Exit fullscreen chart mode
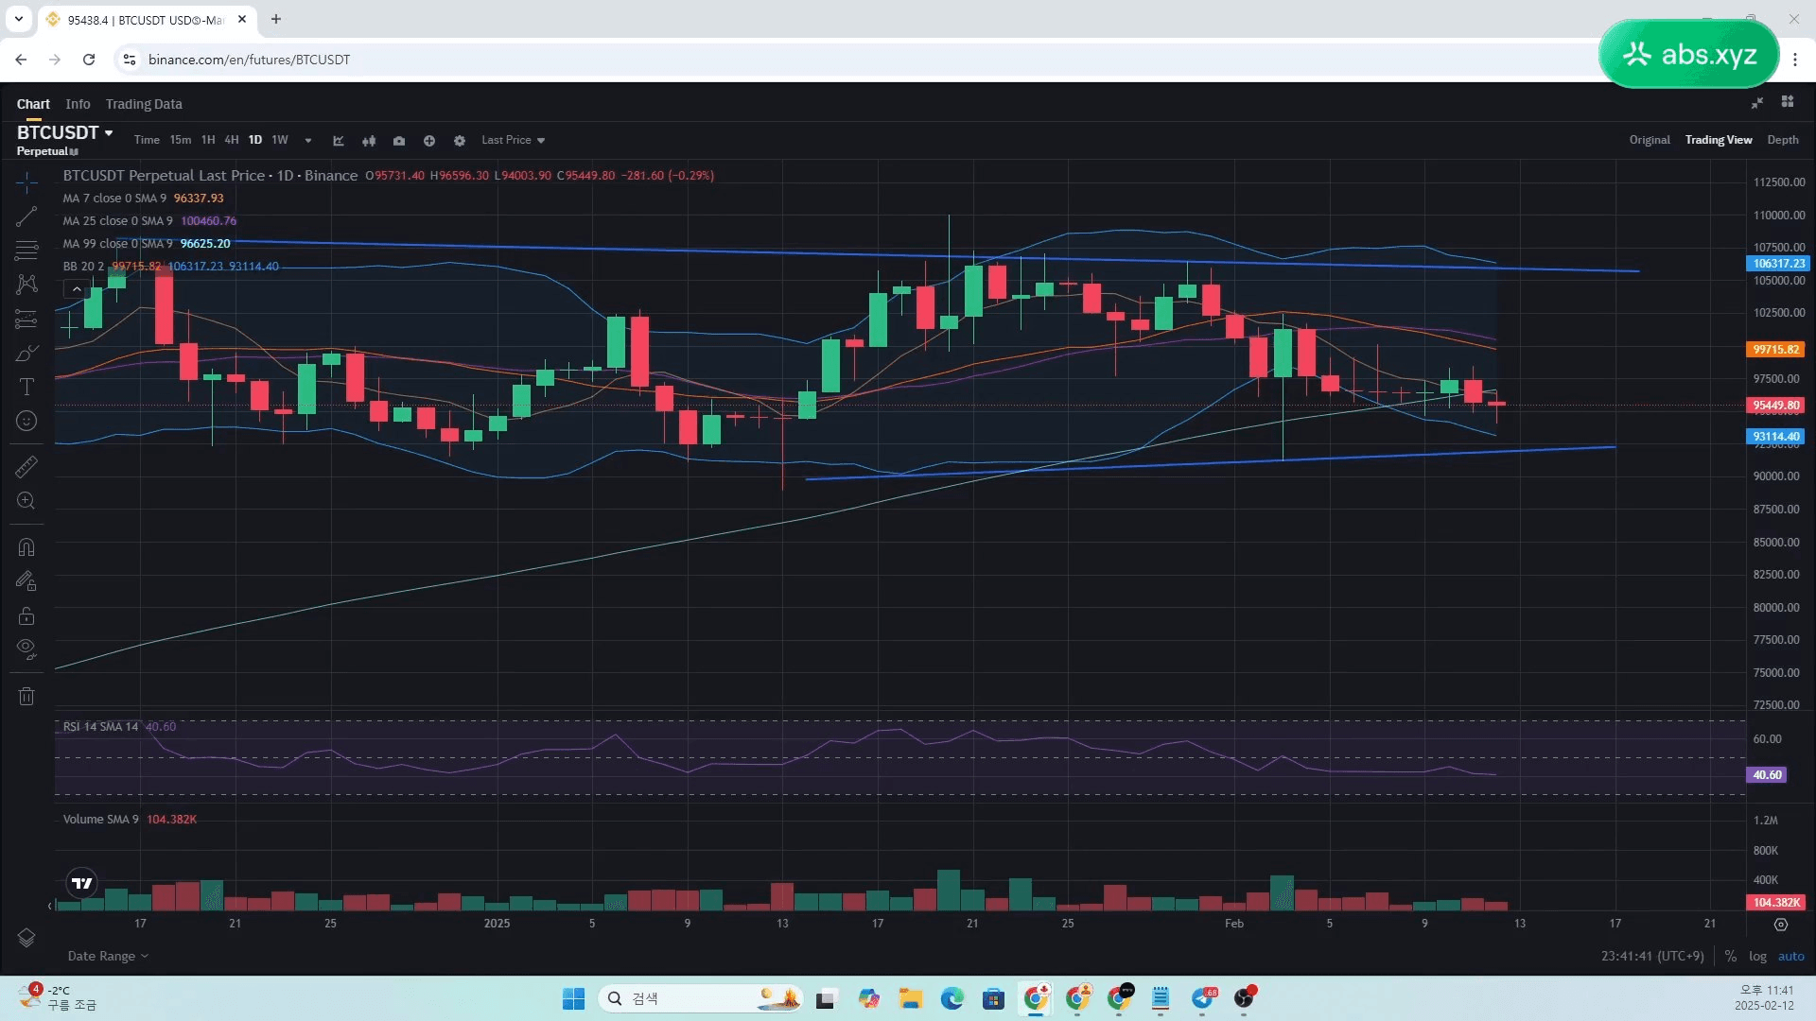1816x1021 pixels. tap(1757, 103)
